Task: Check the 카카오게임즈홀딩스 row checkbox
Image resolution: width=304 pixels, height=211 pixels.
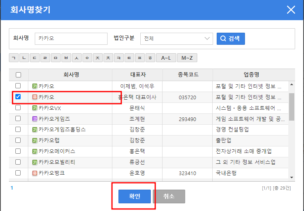Action: pos(18,129)
